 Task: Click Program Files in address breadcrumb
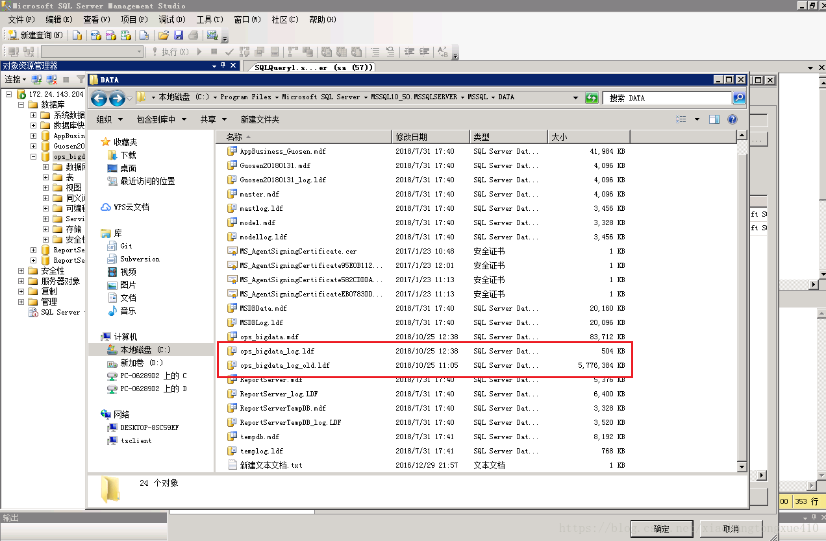(x=245, y=97)
